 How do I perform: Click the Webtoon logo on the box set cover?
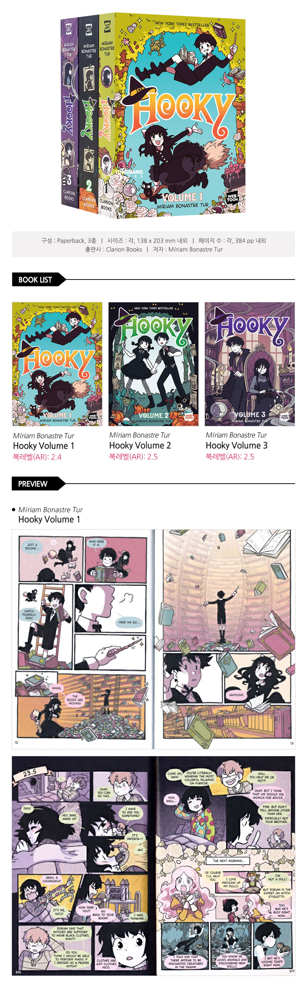click(x=232, y=198)
